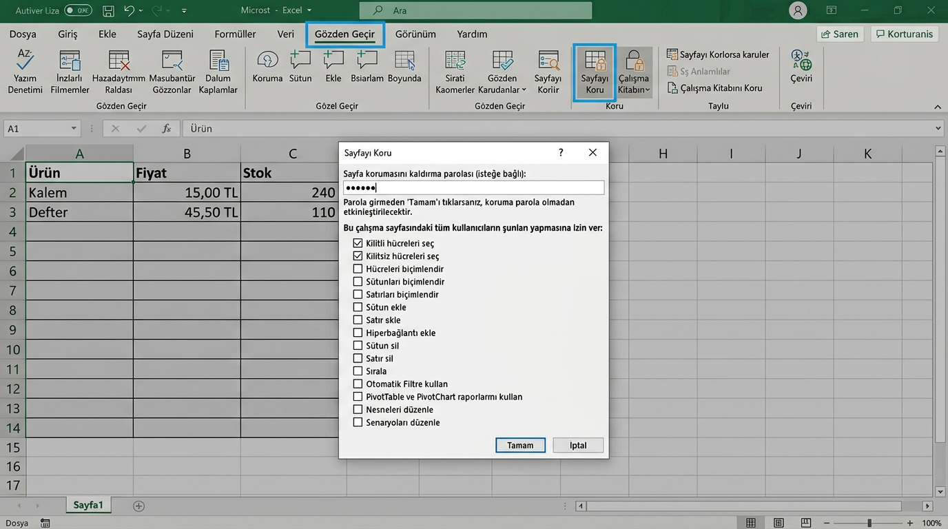948x529 pixels.
Task: Click the Koruma comment icon
Action: 267,61
